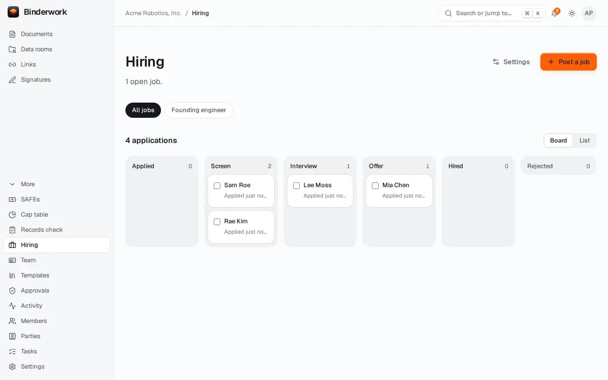
Task: Open Documents from the sidebar
Action: pyautogui.click(x=57, y=34)
